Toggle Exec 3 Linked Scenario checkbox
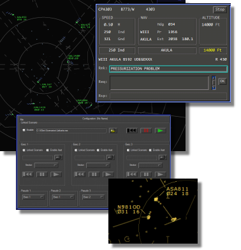This screenshot has height=250, width=241. [x=128, y=150]
